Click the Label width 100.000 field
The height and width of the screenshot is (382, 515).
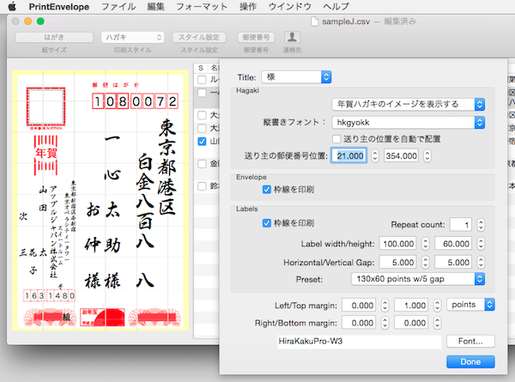coord(397,244)
